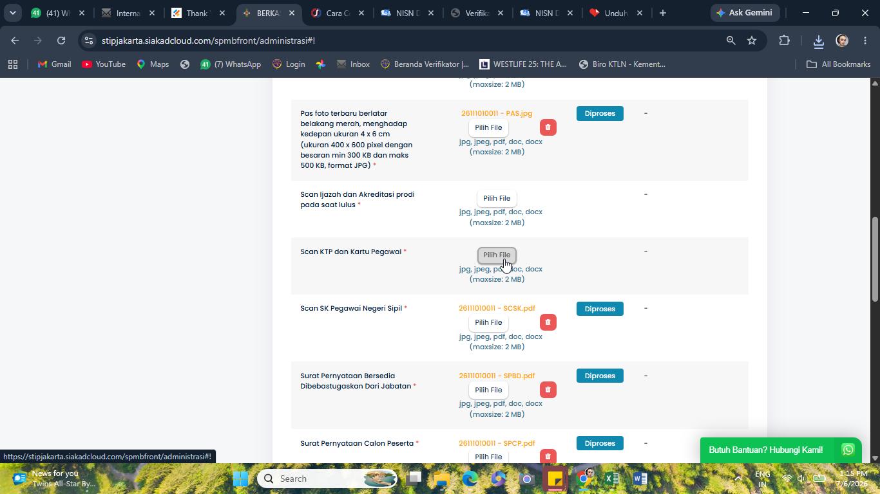Screen dimensions: 880x494
Task: Bookmark this page with the star icon
Action: (x=751, y=41)
